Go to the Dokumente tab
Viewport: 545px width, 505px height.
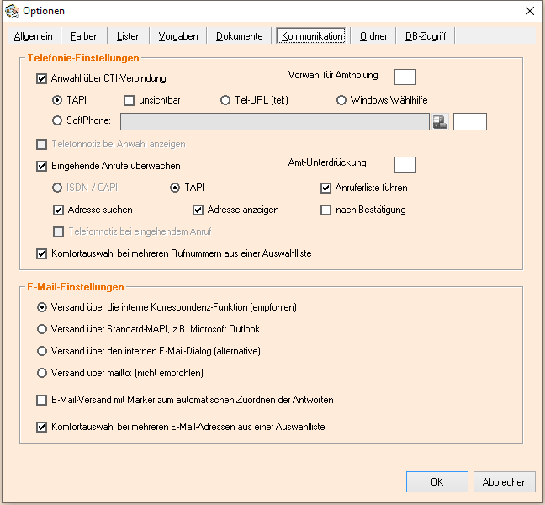[239, 36]
